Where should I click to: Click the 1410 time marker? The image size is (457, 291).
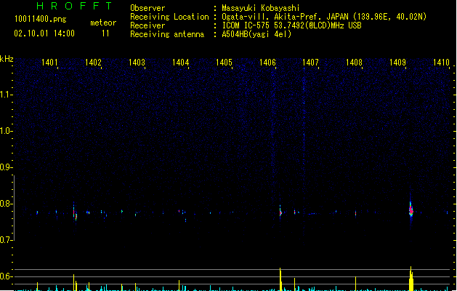point(441,63)
